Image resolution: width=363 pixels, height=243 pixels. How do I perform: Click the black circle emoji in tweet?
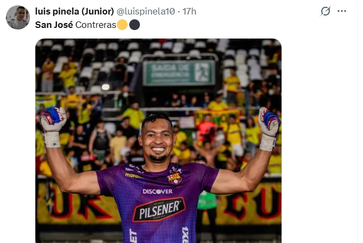click(135, 25)
